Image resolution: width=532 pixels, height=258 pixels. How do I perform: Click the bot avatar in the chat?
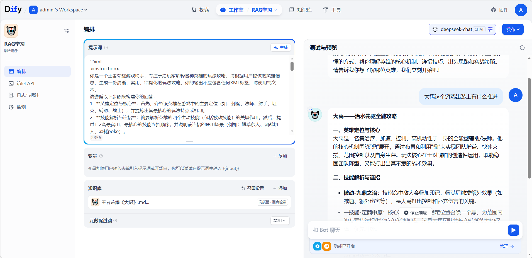click(x=315, y=115)
